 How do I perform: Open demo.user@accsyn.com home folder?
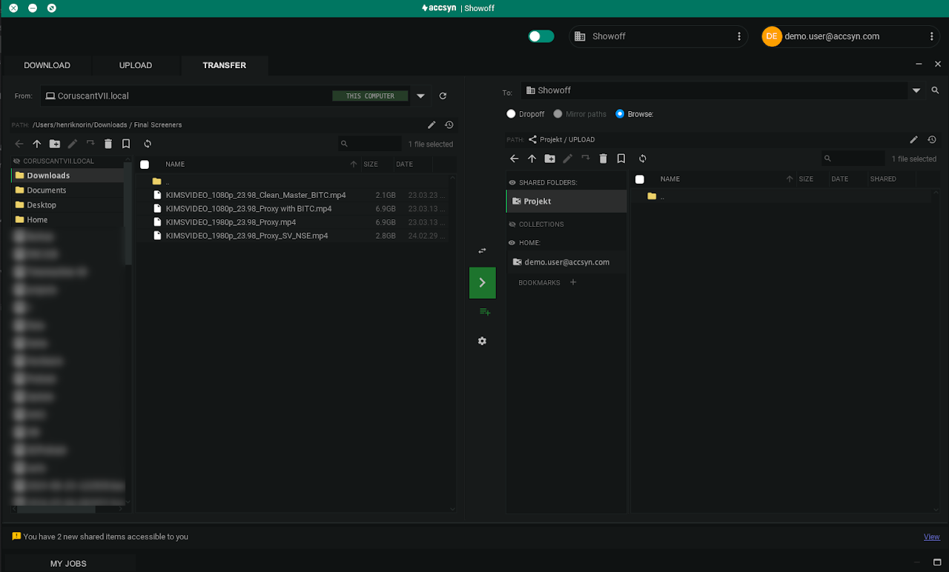(566, 262)
